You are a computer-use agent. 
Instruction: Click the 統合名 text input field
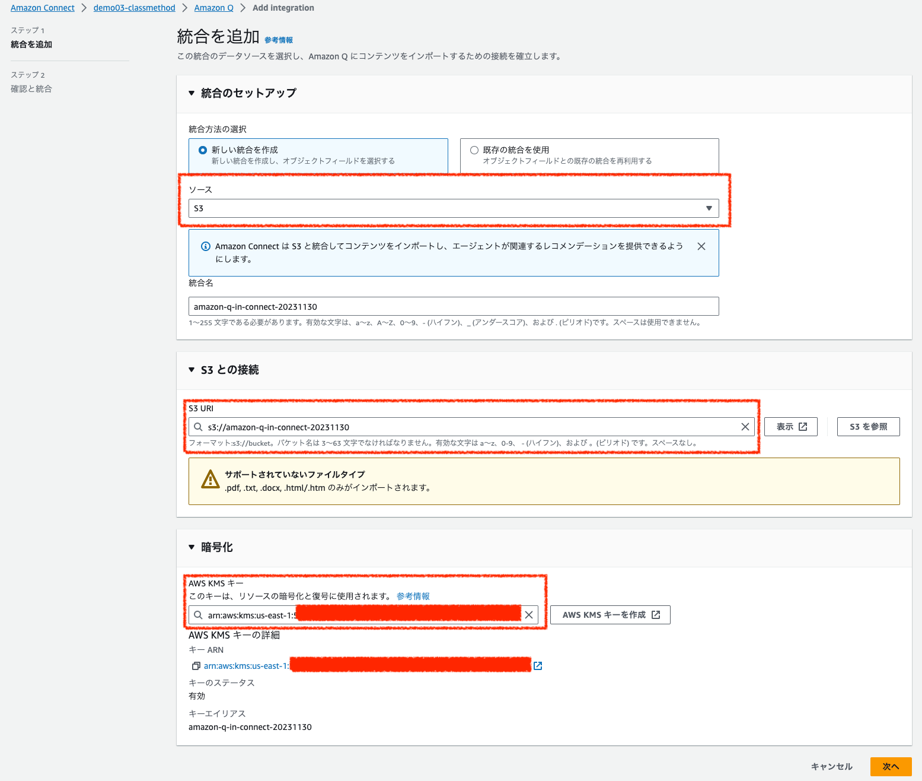(x=454, y=306)
